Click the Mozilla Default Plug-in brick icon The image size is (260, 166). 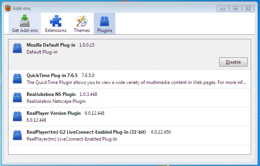click(17, 48)
